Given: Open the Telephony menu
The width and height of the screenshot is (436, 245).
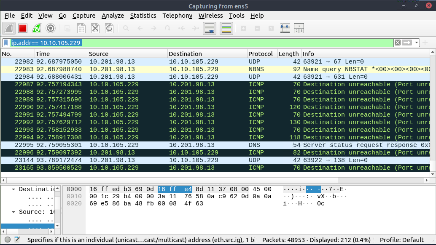Looking at the screenshot, I should tap(178, 16).
